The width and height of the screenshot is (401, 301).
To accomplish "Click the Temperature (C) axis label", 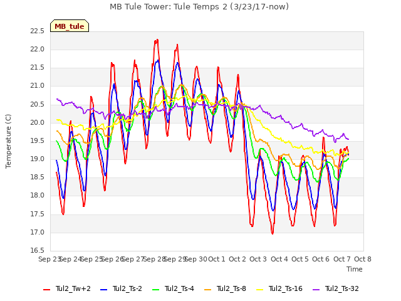I will [8, 141].
